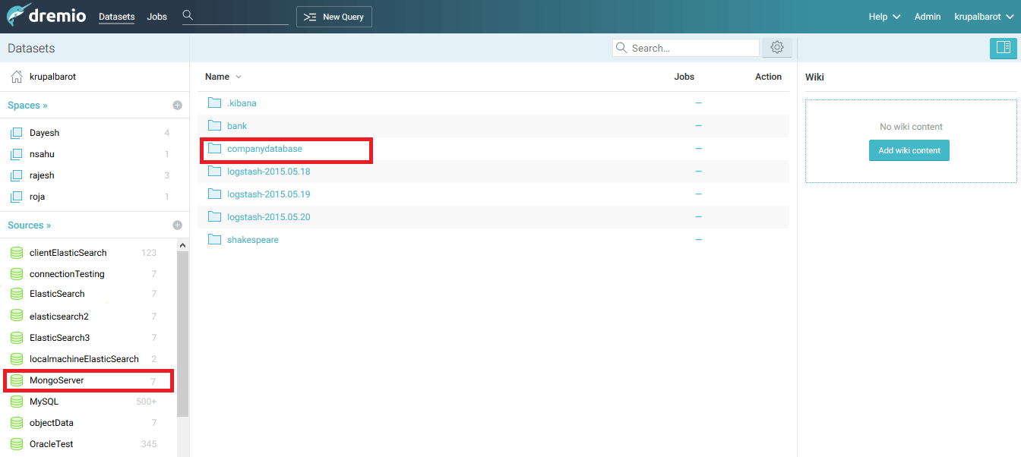Click the dataset Search box
The width and height of the screenshot is (1021, 457).
click(686, 48)
